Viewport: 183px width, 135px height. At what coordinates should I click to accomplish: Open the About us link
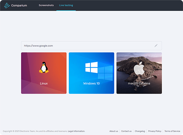pos(114,131)
